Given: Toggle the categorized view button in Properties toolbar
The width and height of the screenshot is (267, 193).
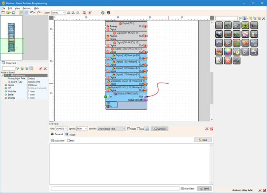Looking at the screenshot, I should tap(31, 68).
